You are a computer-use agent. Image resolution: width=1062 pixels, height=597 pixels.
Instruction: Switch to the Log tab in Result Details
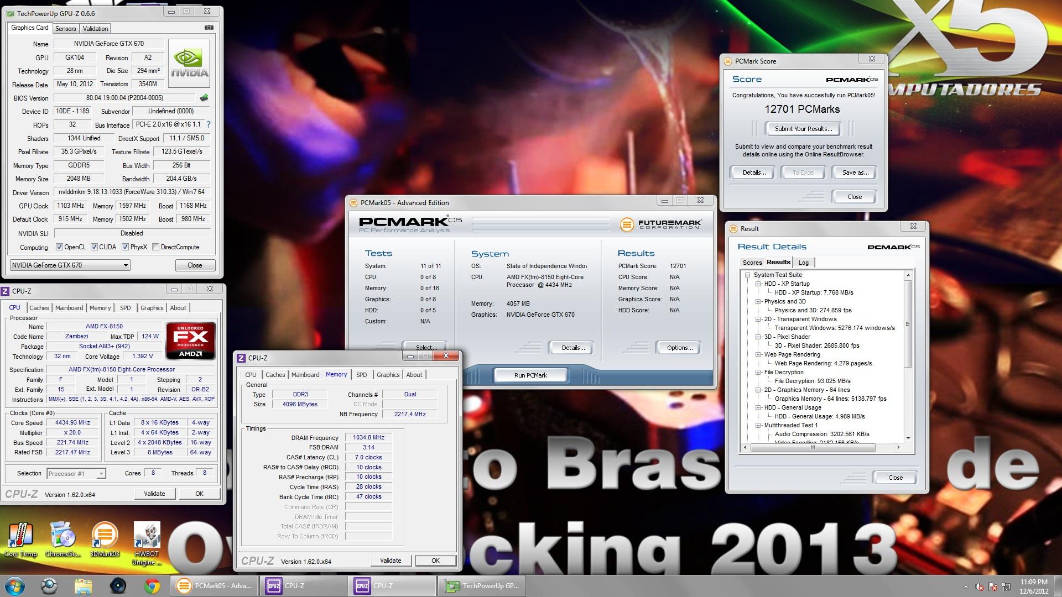803,263
